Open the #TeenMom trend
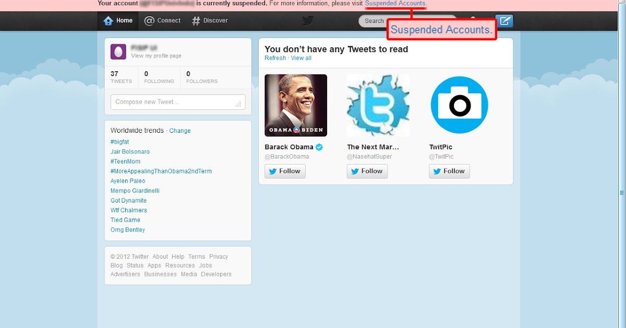Image resolution: width=626 pixels, height=328 pixels. click(125, 161)
